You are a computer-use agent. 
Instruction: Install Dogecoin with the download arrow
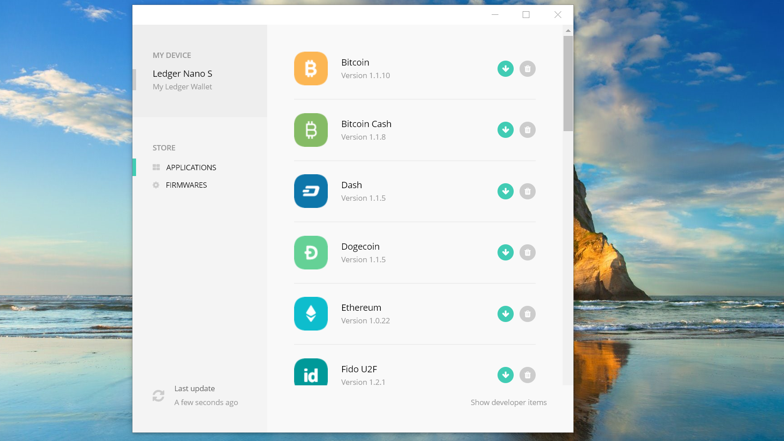point(506,252)
